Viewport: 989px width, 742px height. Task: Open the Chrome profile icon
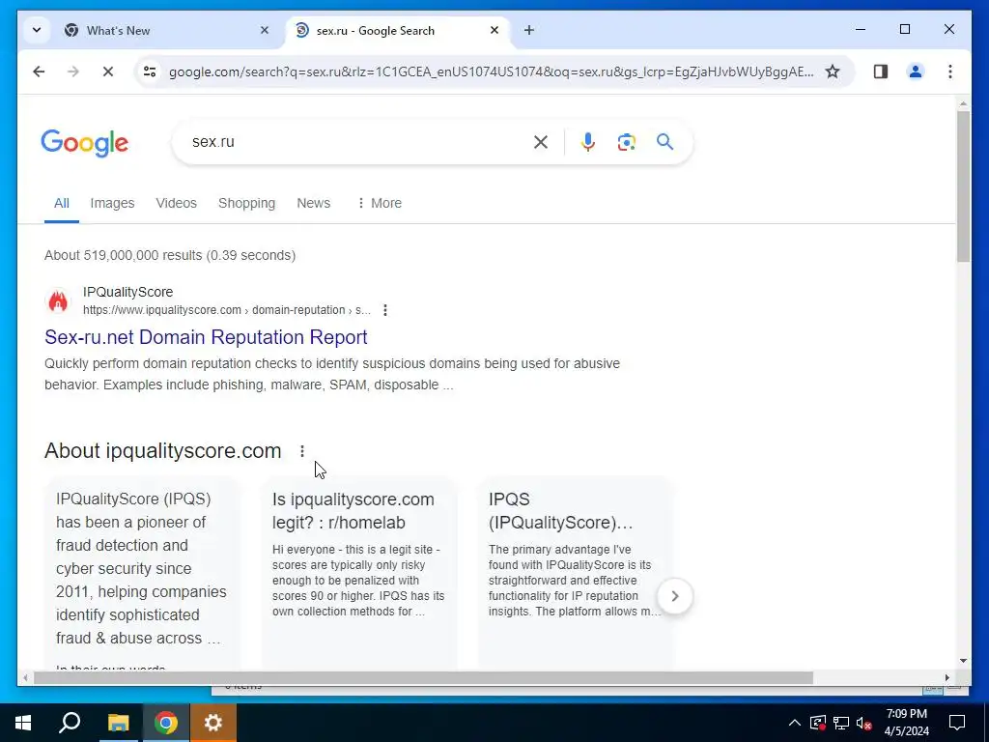coord(916,71)
